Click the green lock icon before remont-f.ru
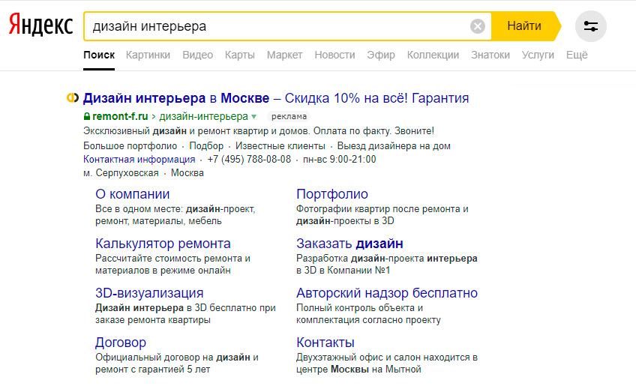The height and width of the screenshot is (392, 636). (87, 116)
